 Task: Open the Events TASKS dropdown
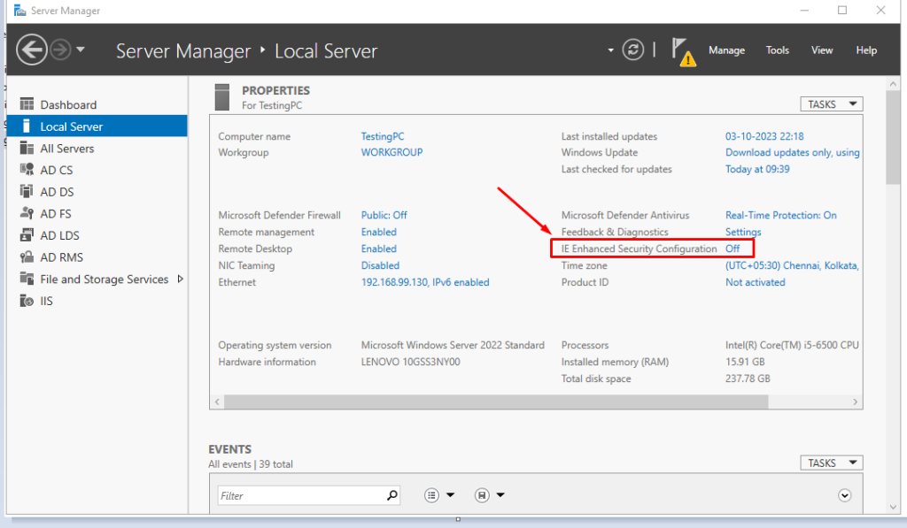[x=831, y=463]
